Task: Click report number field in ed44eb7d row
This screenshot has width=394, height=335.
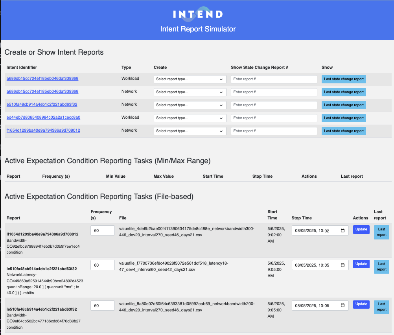Action: [x=274, y=118]
